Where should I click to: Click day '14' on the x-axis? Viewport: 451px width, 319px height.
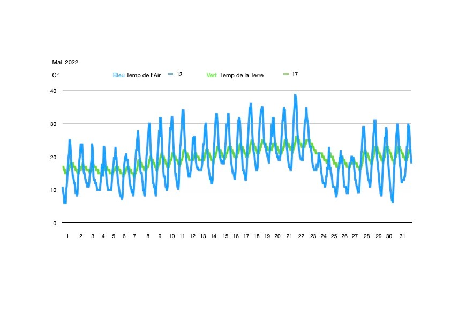(213, 236)
